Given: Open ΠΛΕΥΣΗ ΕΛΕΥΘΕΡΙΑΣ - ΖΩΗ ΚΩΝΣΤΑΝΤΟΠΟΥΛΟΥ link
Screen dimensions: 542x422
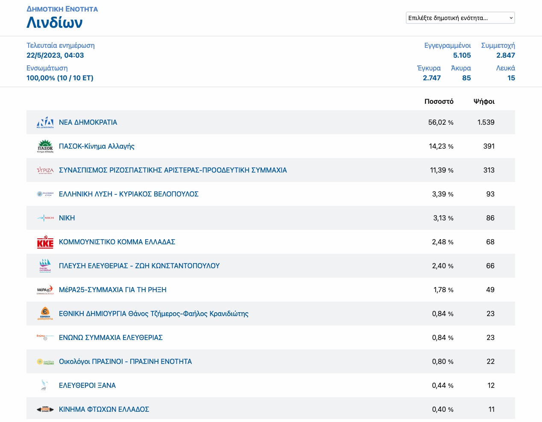Looking at the screenshot, I should [139, 266].
